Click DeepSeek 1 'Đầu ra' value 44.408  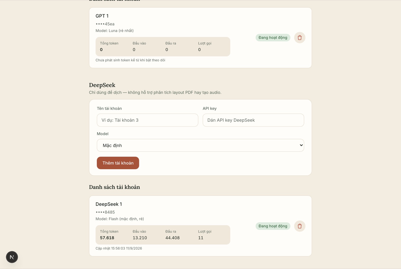pyautogui.click(x=172, y=238)
